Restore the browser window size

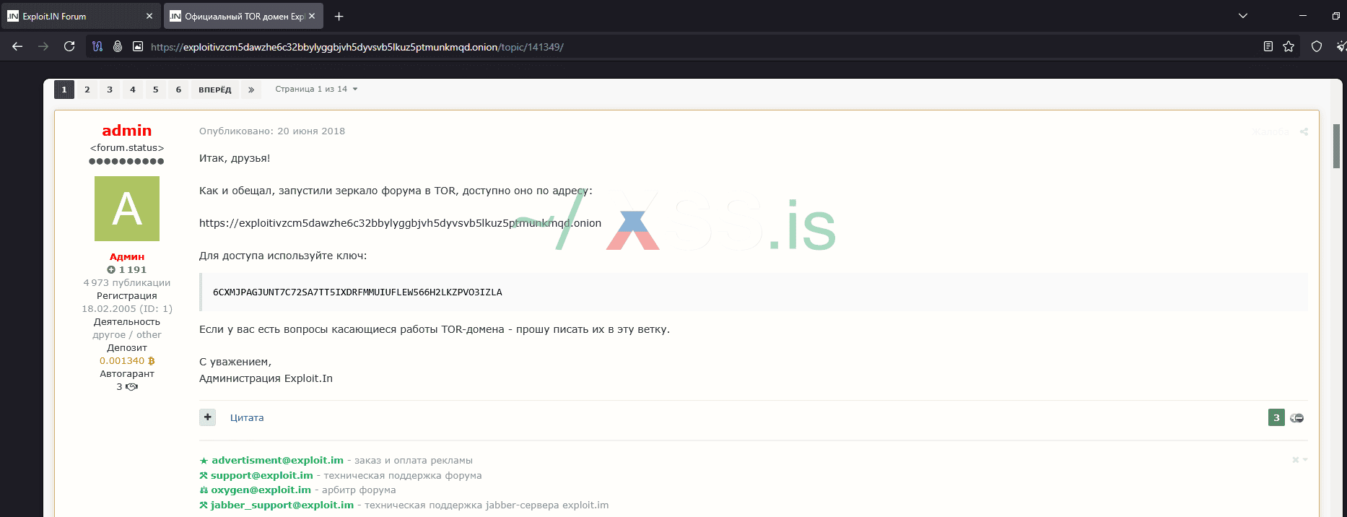[x=1336, y=16]
